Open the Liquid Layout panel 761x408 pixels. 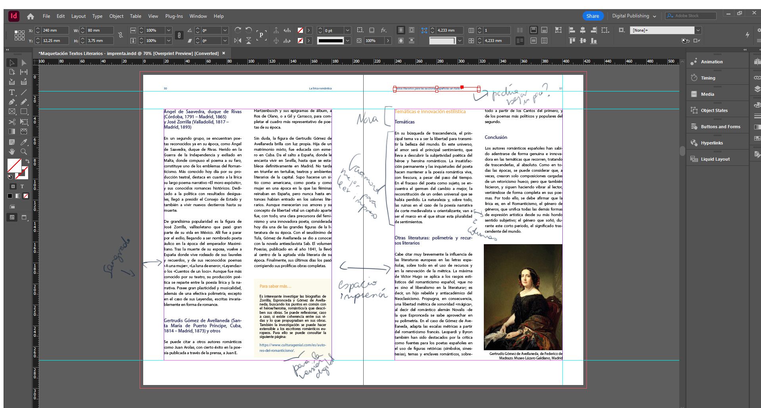715,159
